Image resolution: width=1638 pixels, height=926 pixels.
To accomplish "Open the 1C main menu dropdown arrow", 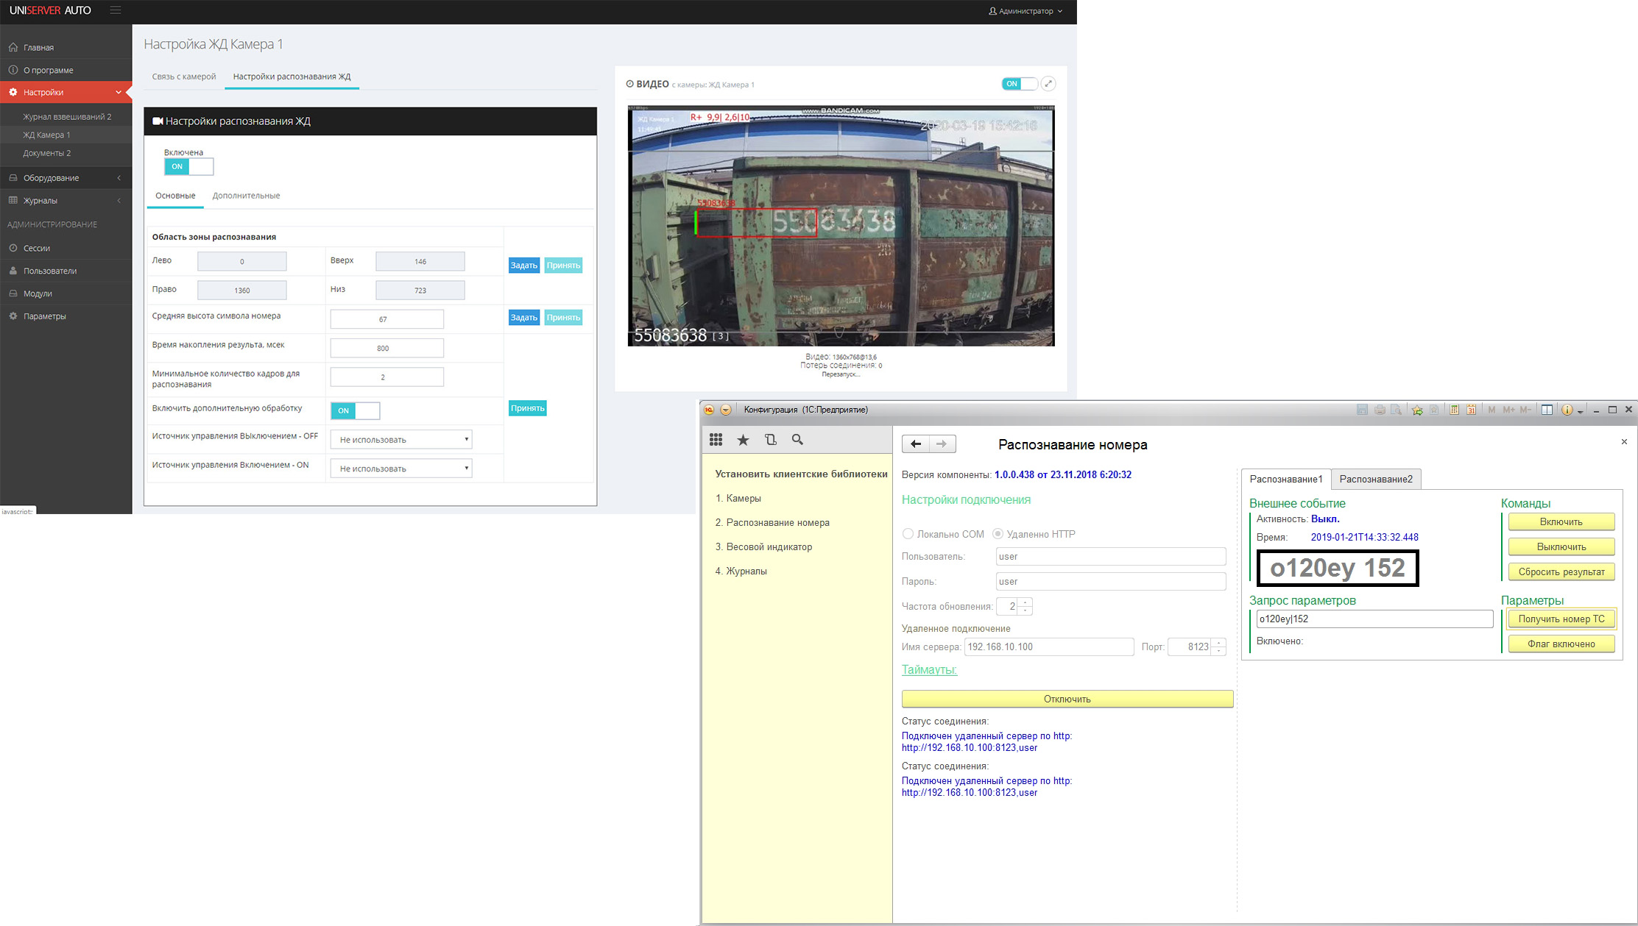I will pyautogui.click(x=726, y=410).
